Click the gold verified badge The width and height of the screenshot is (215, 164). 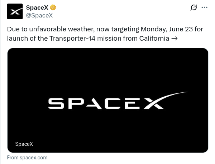[x=53, y=7]
